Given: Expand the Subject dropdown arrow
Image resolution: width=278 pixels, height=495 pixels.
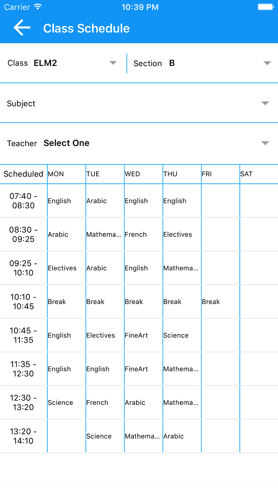Looking at the screenshot, I should (x=265, y=103).
